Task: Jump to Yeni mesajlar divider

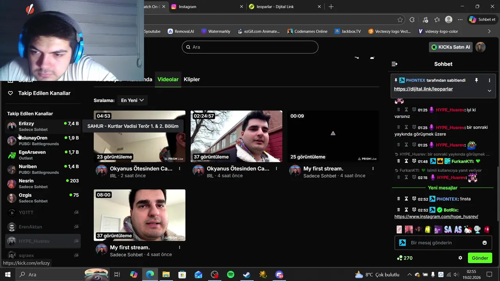Action: tap(443, 188)
